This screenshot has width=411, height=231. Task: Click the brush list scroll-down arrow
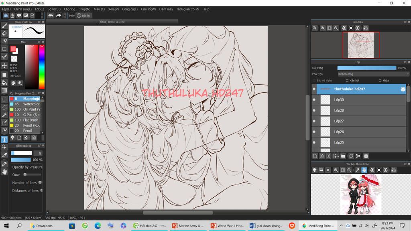click(42, 132)
